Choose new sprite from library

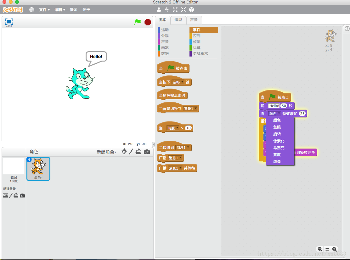(x=124, y=152)
